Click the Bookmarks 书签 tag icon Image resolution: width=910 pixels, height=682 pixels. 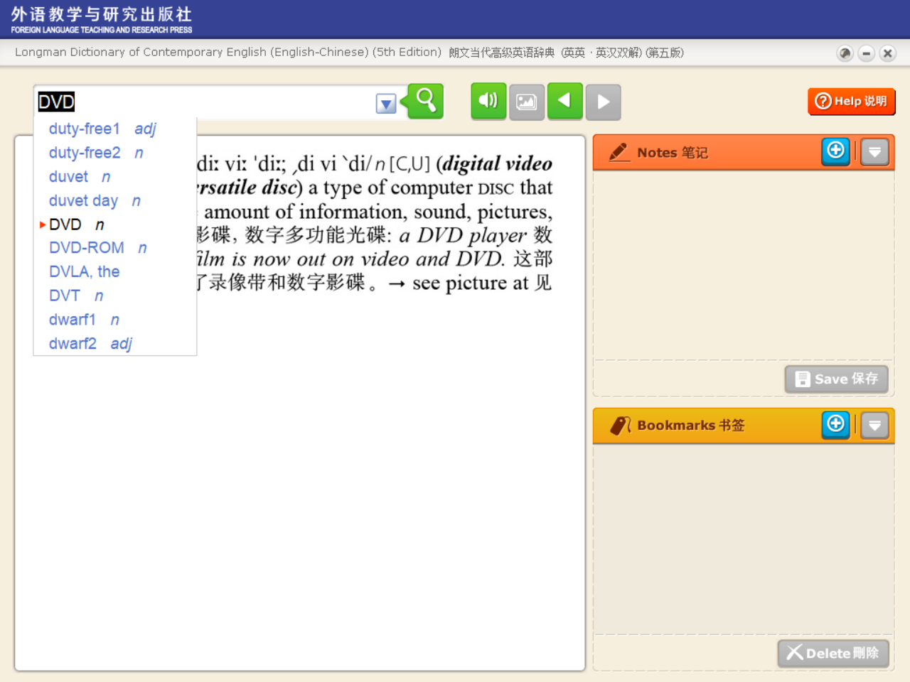pyautogui.click(x=621, y=426)
